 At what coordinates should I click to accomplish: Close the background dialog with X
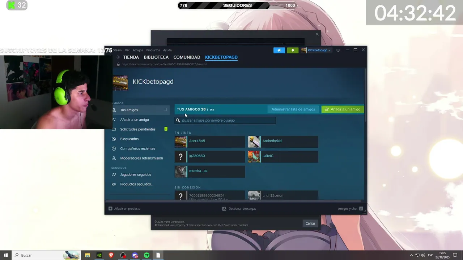[317, 34]
